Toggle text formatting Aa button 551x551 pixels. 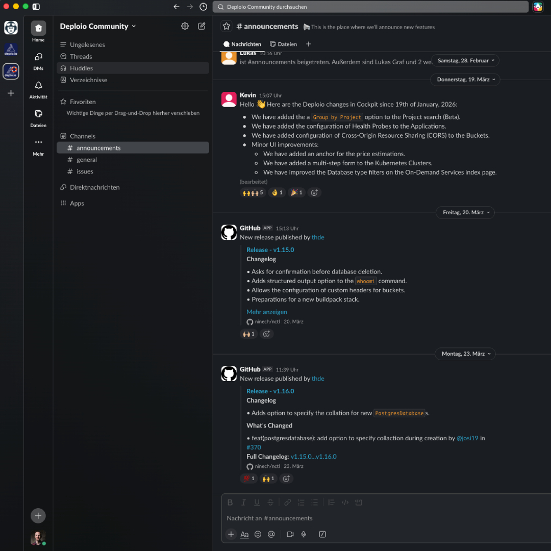pyautogui.click(x=244, y=534)
